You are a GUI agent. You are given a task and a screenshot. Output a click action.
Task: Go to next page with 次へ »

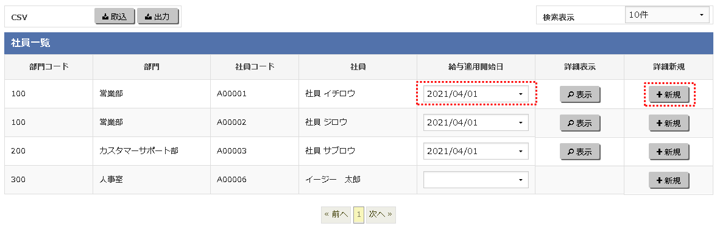tap(381, 214)
